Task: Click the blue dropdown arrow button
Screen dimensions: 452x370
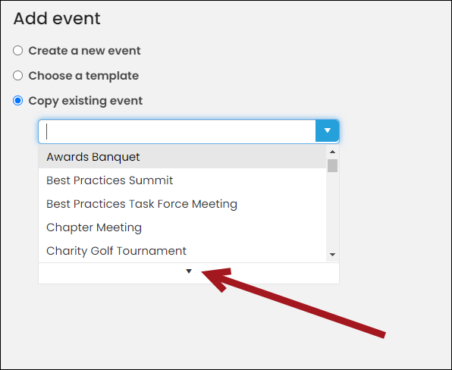Action: (x=327, y=131)
